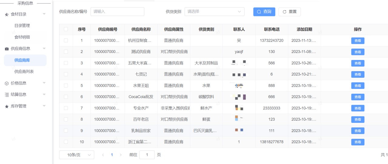Screen dimensions: 388x164
Task: Click the 鲜水产 category cell
Action: pyautogui.click(x=206, y=108)
